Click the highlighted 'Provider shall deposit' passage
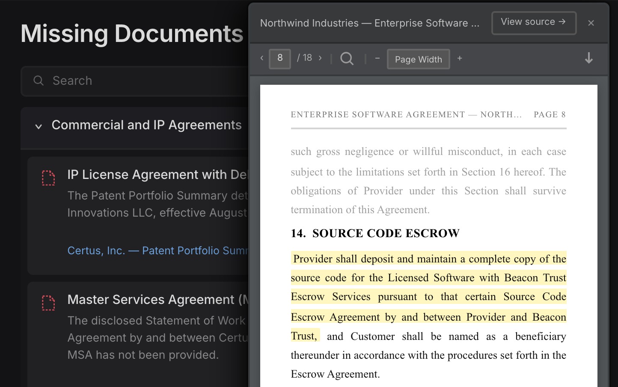618x387 pixels. 428,297
